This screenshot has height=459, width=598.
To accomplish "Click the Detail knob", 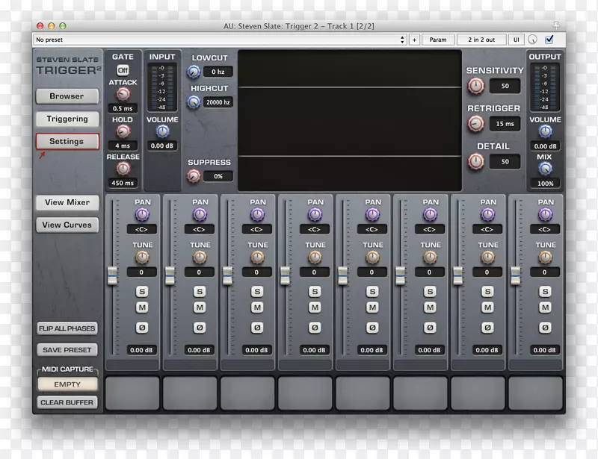I will (x=475, y=161).
